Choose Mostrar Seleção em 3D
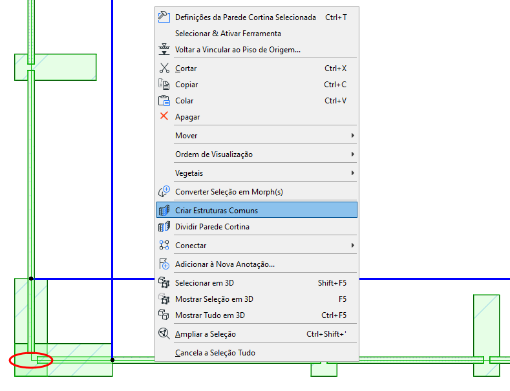The image size is (510, 391). [x=257, y=299]
